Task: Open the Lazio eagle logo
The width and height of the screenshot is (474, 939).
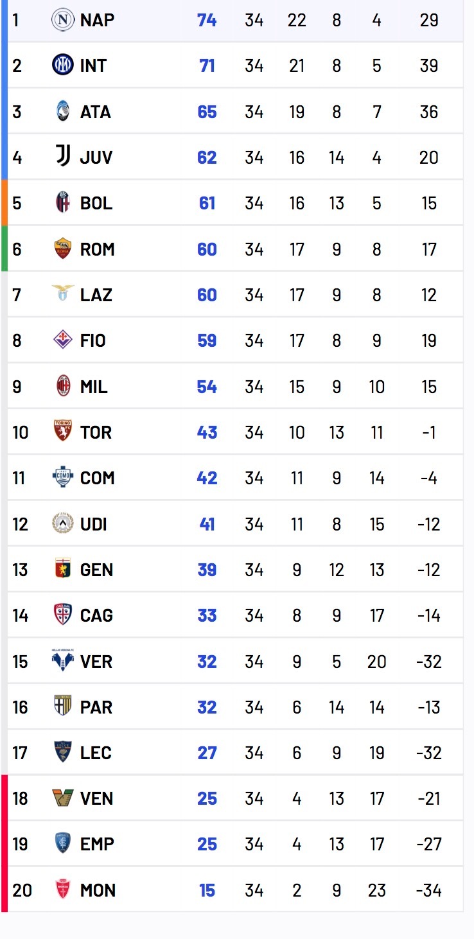Action: click(x=63, y=294)
